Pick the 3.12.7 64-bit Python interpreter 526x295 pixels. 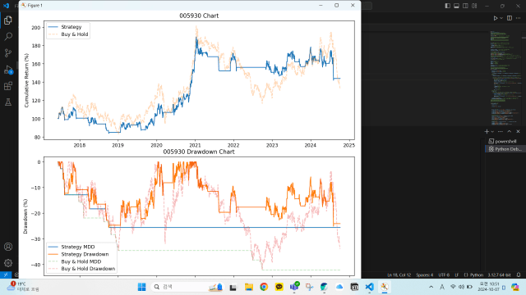[499, 275]
